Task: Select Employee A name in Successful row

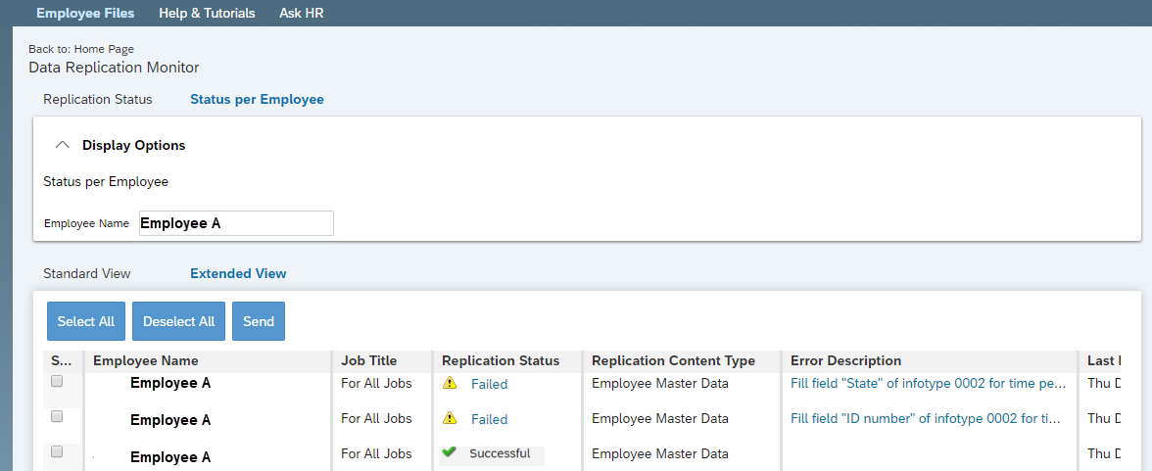Action: [170, 457]
